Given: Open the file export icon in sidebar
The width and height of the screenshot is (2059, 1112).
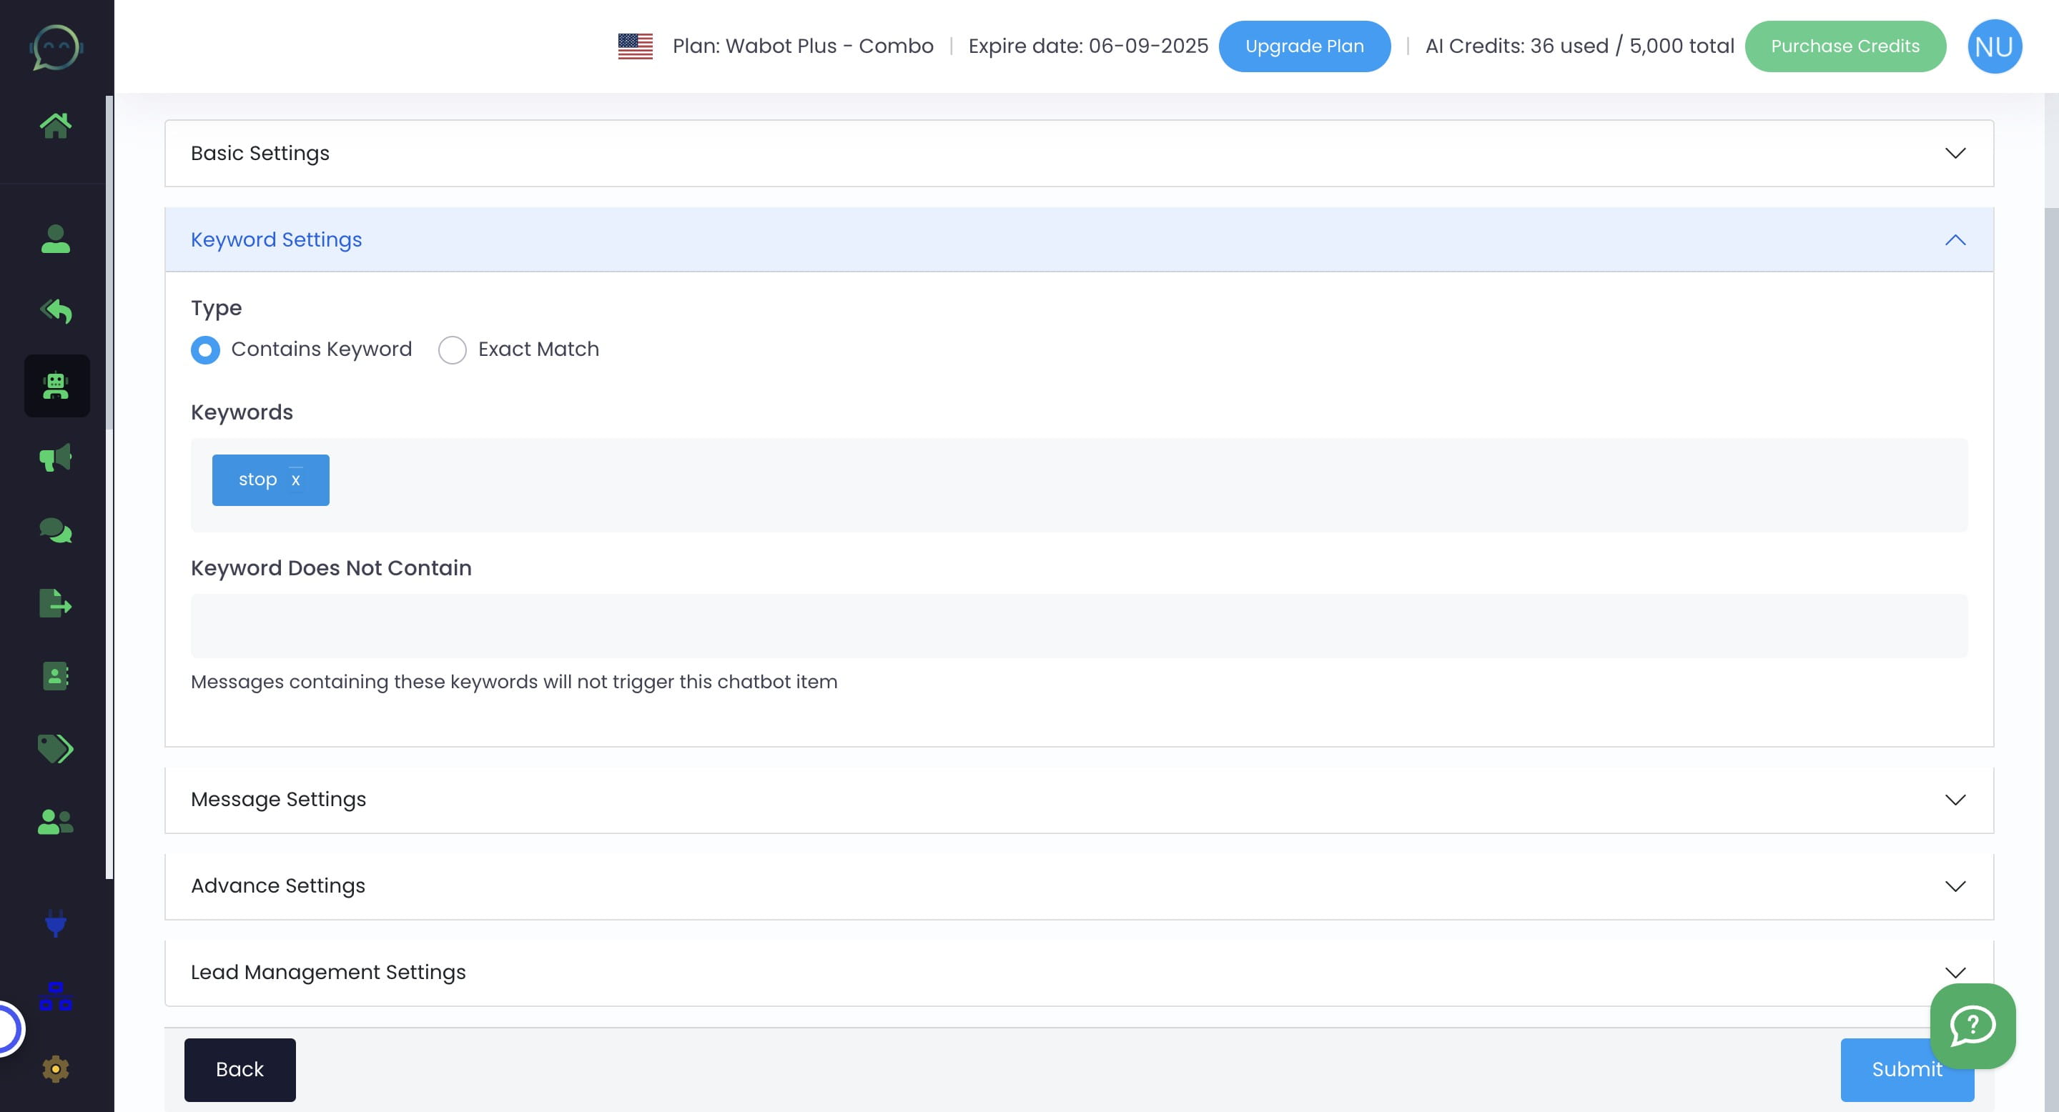Looking at the screenshot, I should click(x=56, y=603).
